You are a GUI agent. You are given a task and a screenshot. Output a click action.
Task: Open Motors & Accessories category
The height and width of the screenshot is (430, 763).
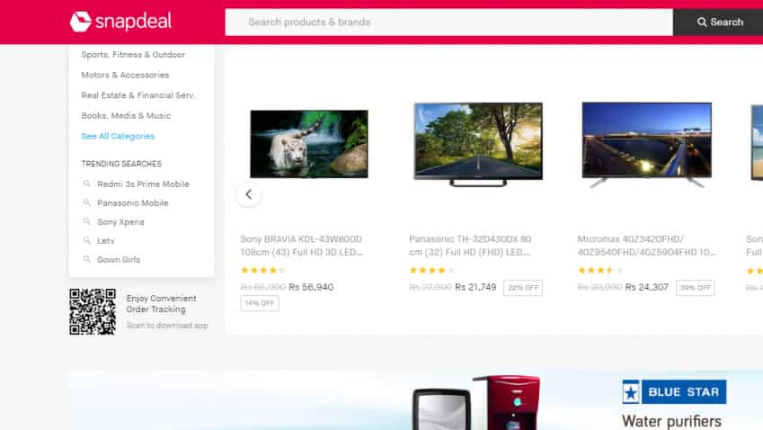point(125,75)
